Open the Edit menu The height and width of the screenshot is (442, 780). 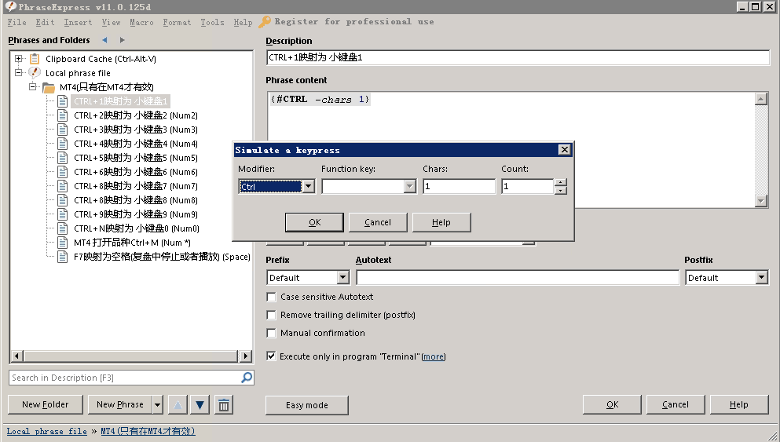(45, 22)
